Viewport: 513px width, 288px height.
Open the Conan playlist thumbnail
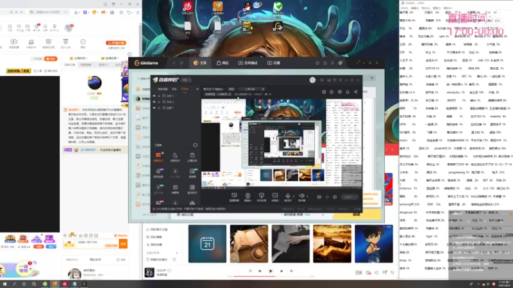[x=374, y=244]
